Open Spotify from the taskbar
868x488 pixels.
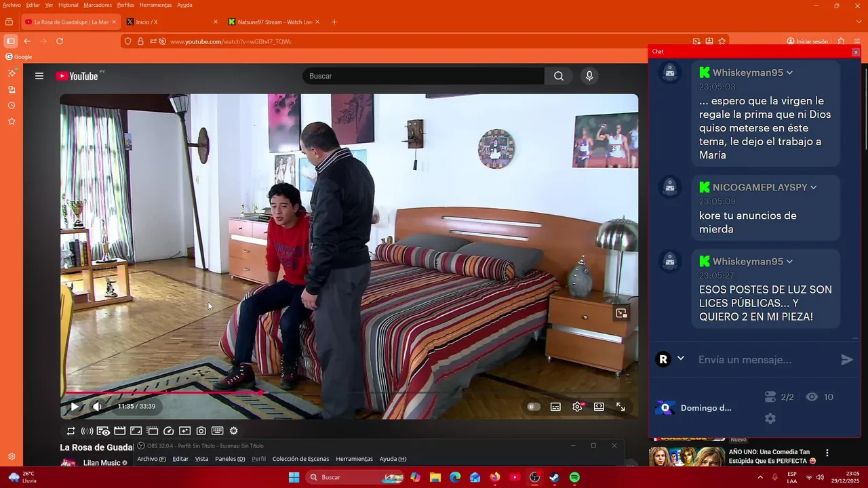click(574, 477)
